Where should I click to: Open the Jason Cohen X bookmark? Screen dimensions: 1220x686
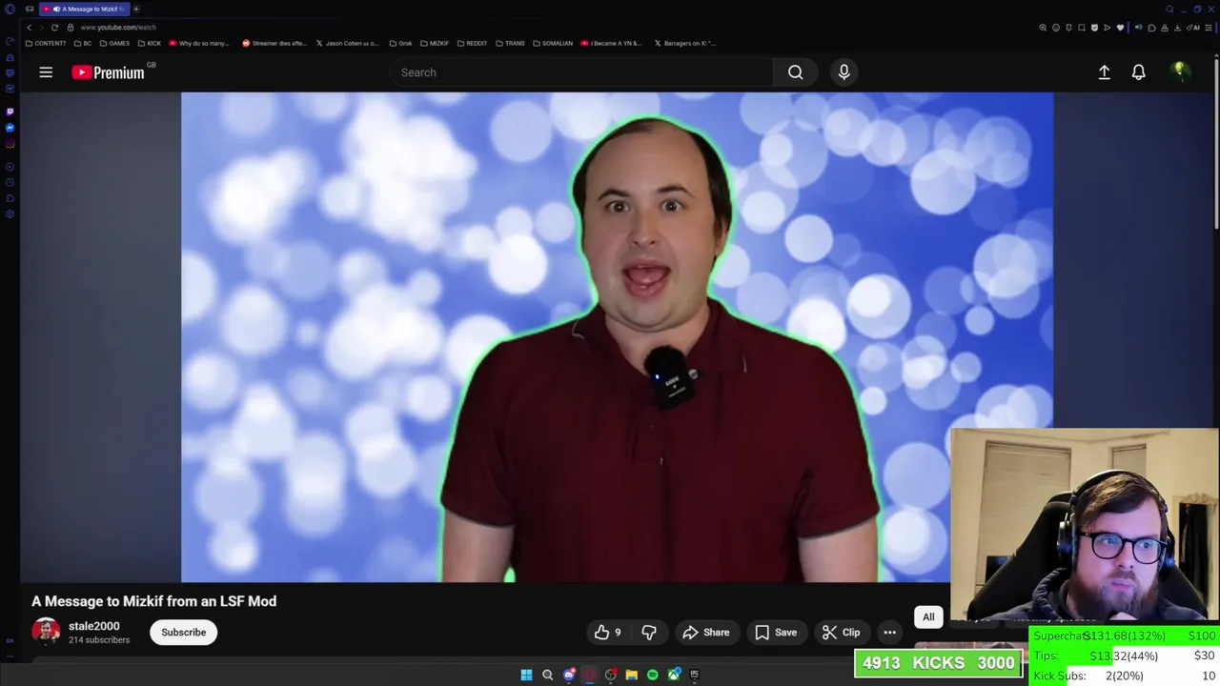[348, 43]
